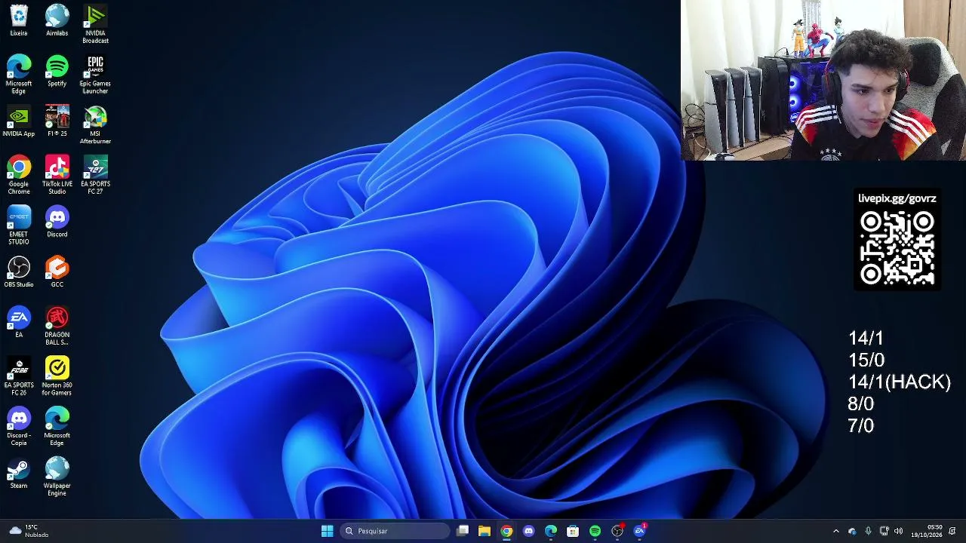Open the clock showing 05:50

click(x=926, y=531)
